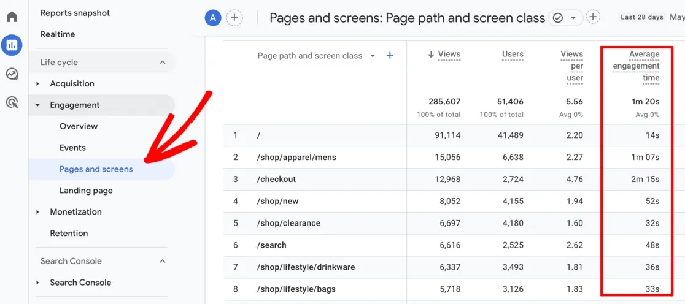This screenshot has height=304, width=685.
Task: Change the Last 28 days date range
Action: point(641,17)
